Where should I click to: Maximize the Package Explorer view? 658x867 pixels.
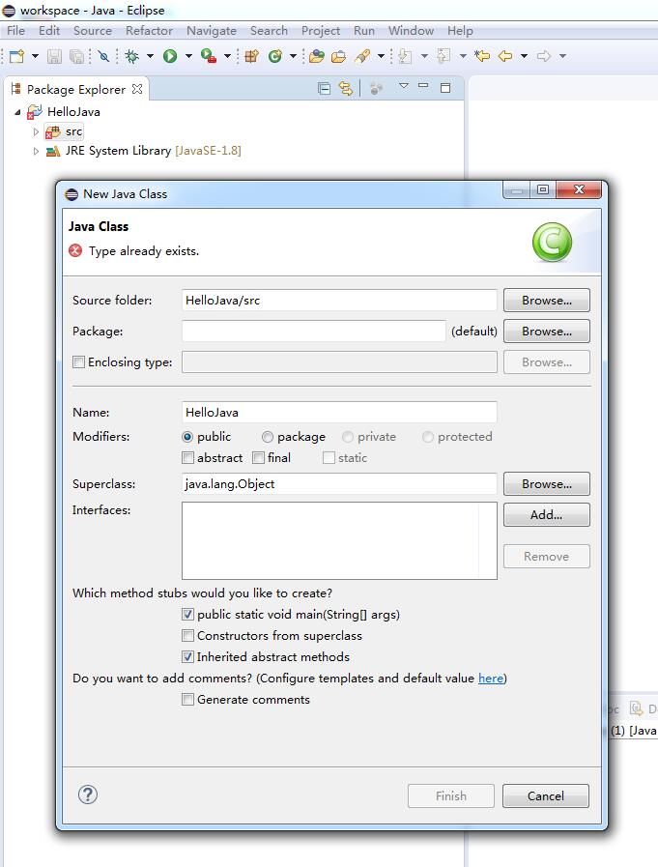point(445,87)
